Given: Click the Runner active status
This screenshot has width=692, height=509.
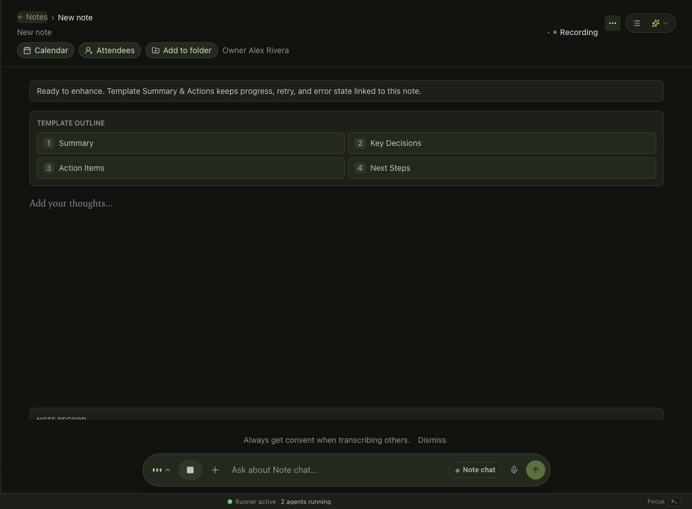Looking at the screenshot, I should point(251,502).
